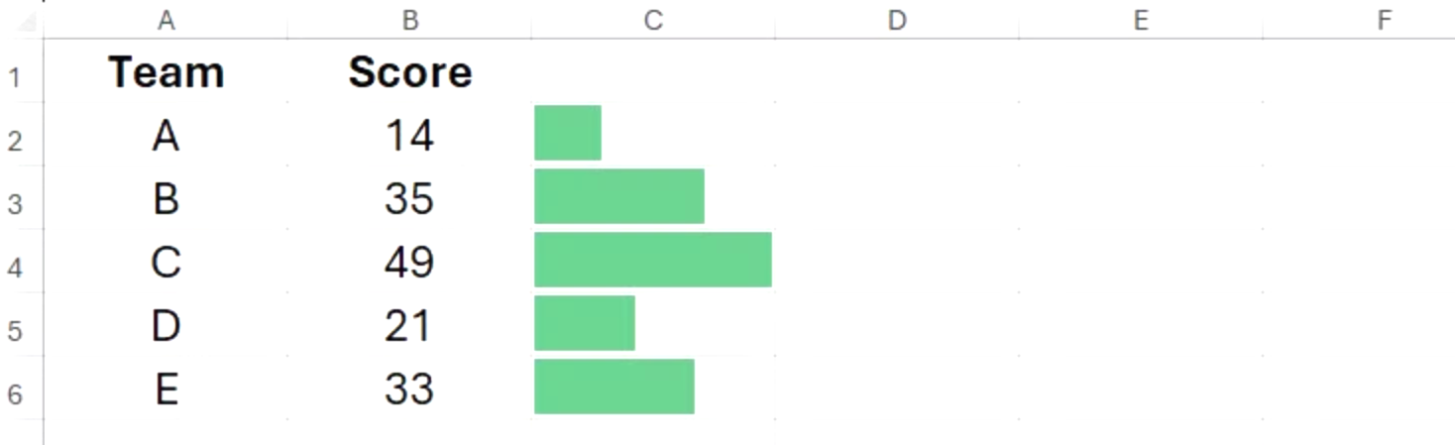This screenshot has height=445, width=1455.
Task: Click the green data bar beside score 21
Action: pyautogui.click(x=584, y=323)
